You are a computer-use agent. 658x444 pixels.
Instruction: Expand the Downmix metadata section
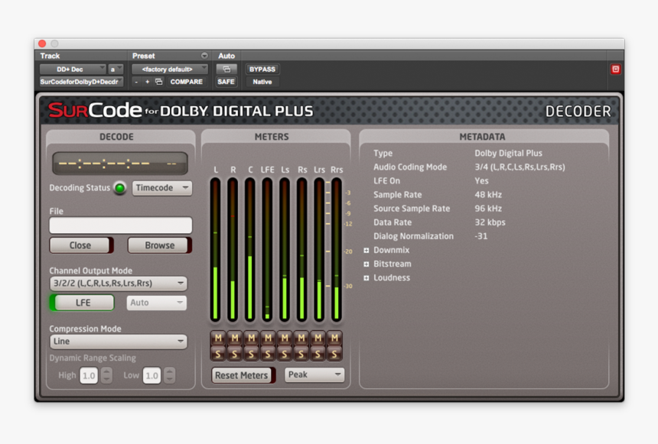tap(366, 251)
